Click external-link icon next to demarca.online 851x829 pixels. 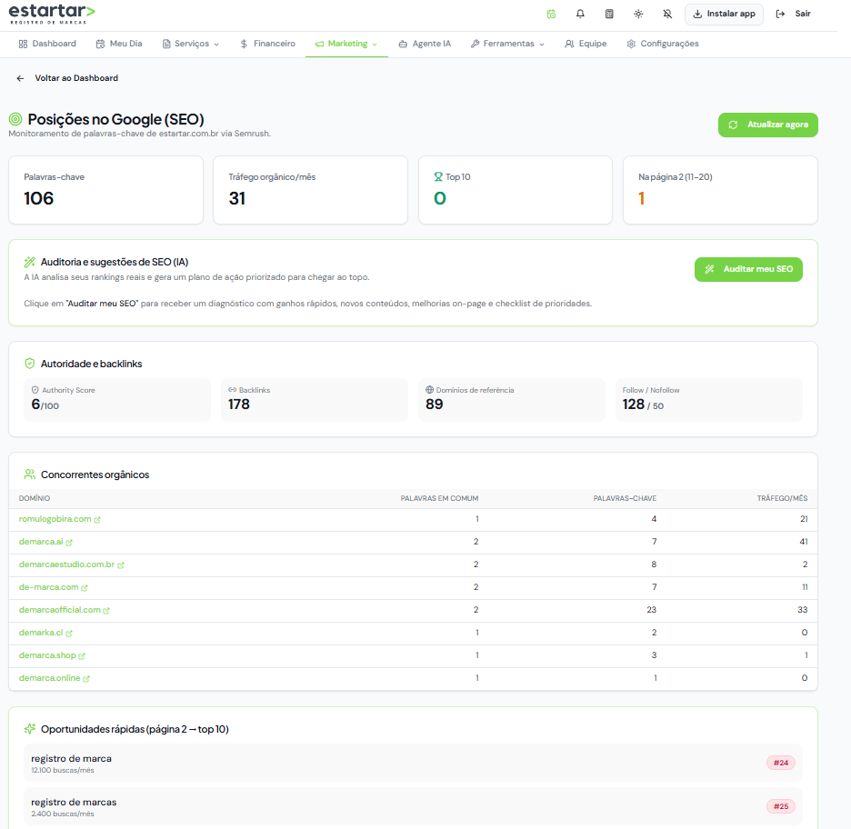click(x=86, y=679)
